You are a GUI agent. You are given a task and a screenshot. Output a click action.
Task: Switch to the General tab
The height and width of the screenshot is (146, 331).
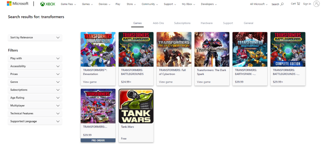(249, 23)
